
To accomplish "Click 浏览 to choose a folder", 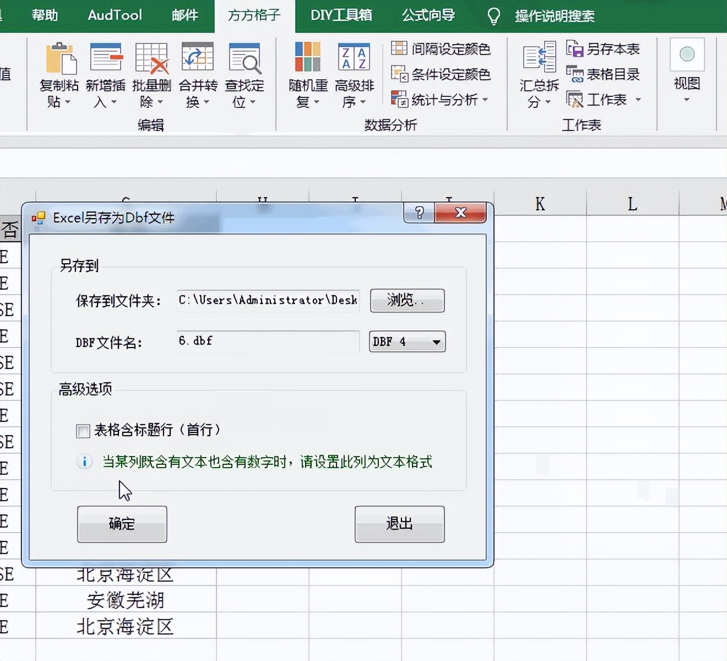I will [x=407, y=301].
